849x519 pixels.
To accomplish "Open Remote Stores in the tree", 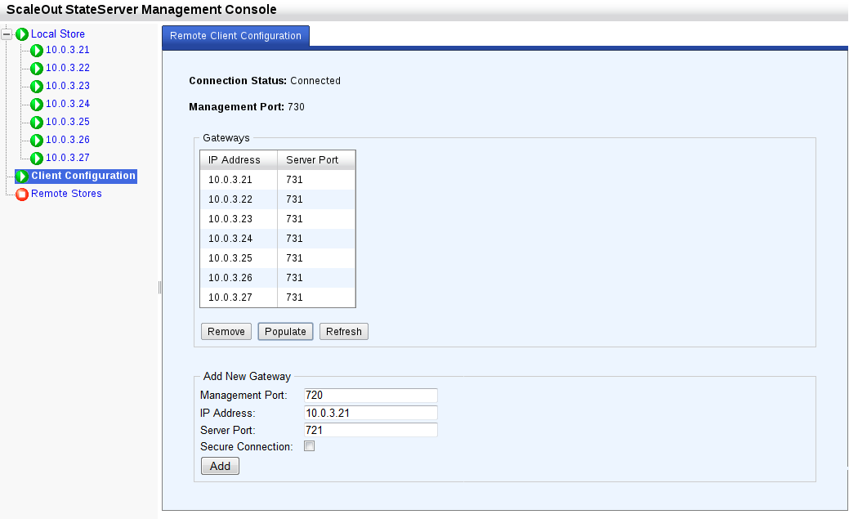I will [66, 194].
